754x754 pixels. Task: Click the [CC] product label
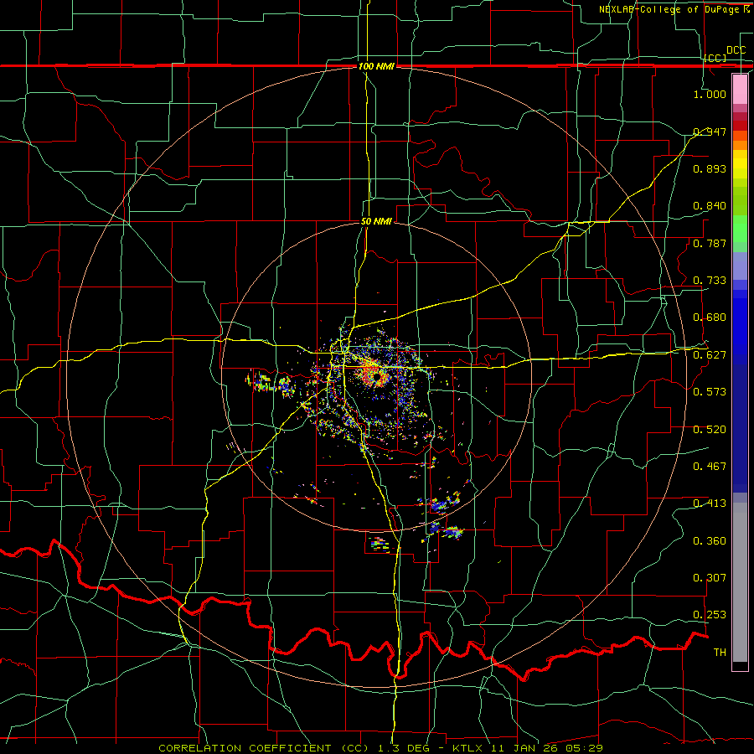click(715, 58)
